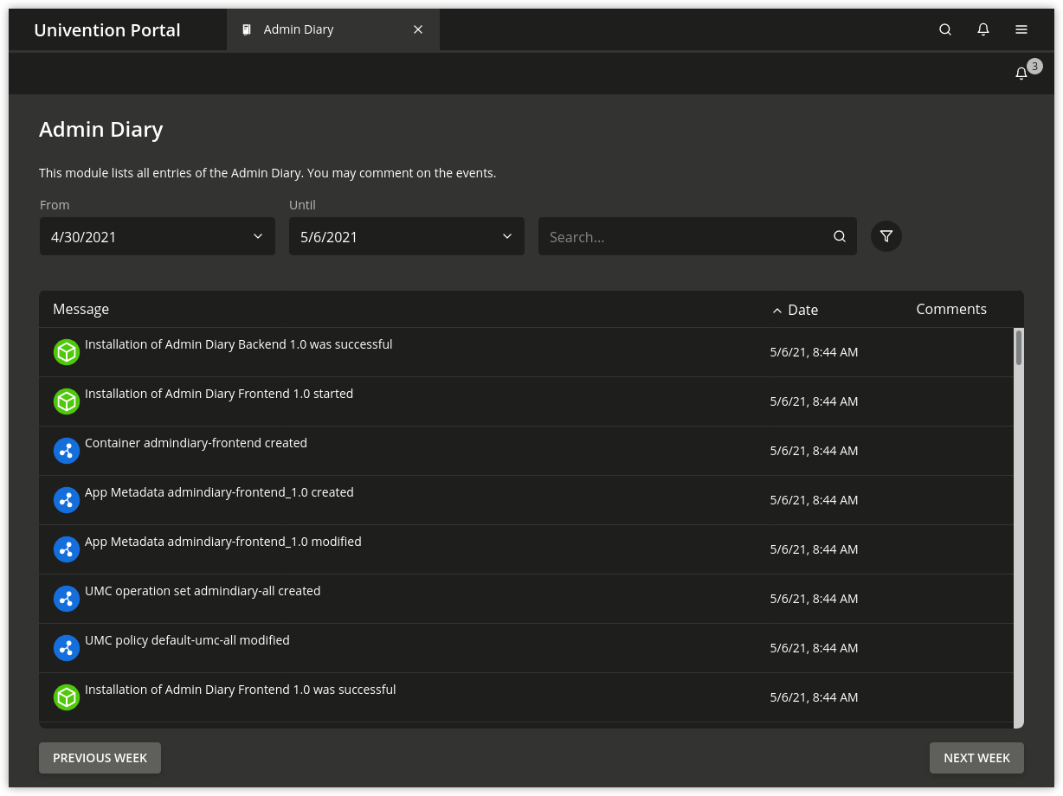Screen dimensions: 1063x796
Task: Open the hamburger menu icon
Action: pyautogui.click(x=1021, y=29)
